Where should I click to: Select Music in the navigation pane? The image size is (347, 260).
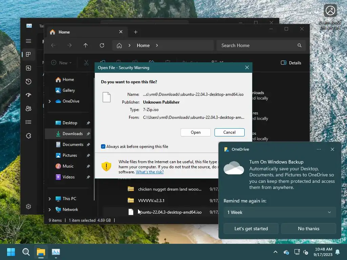[x=68, y=166]
